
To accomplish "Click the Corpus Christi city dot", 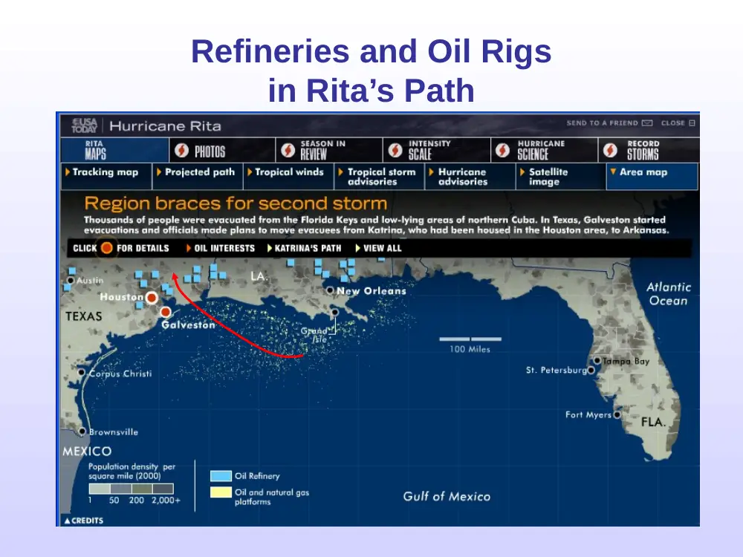I will (x=82, y=372).
